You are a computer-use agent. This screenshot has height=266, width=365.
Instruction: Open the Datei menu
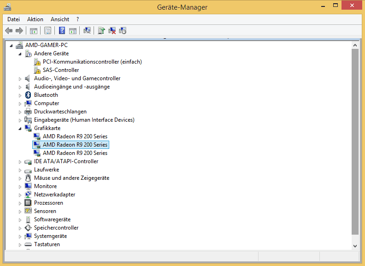(13, 19)
